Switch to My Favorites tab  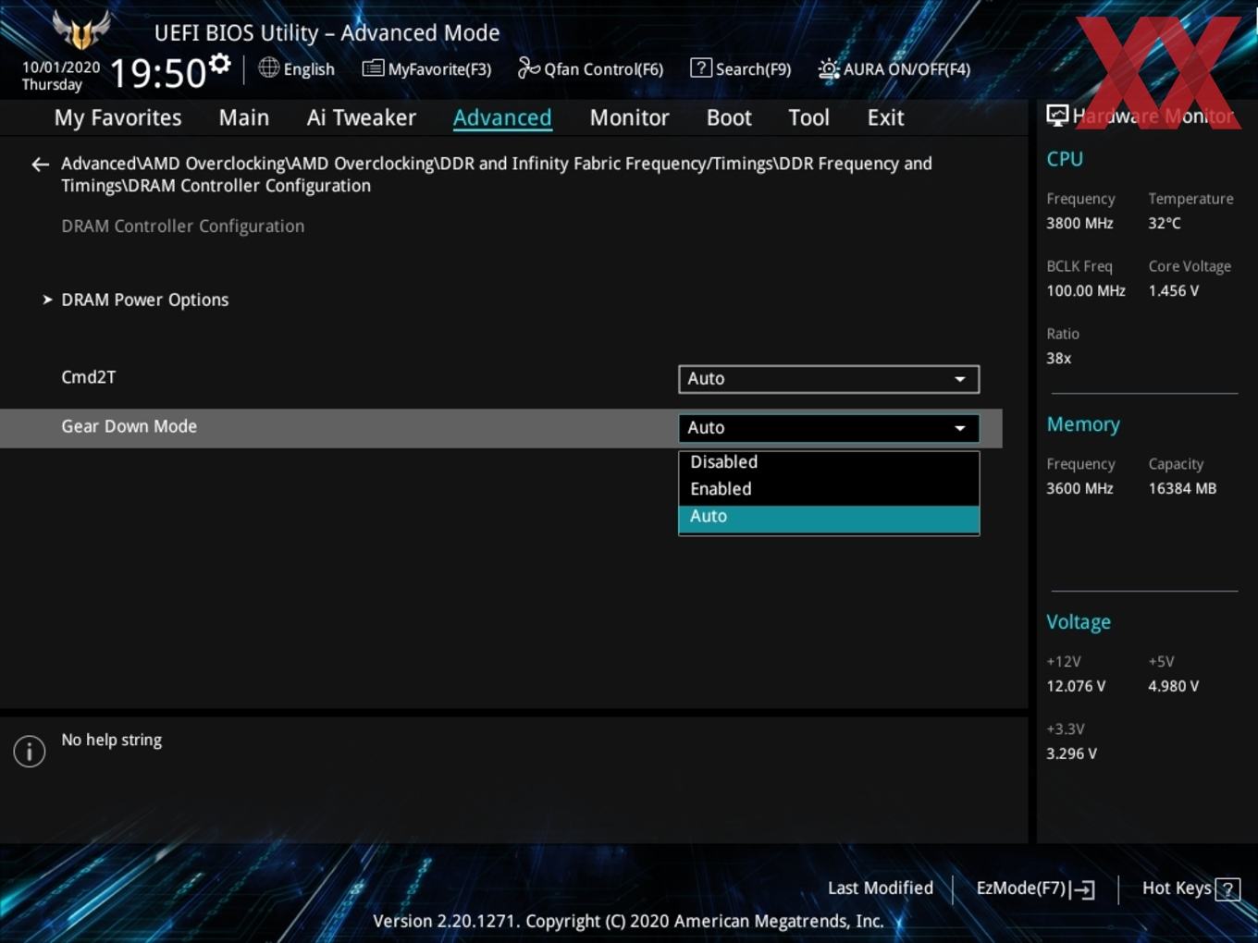click(x=117, y=117)
